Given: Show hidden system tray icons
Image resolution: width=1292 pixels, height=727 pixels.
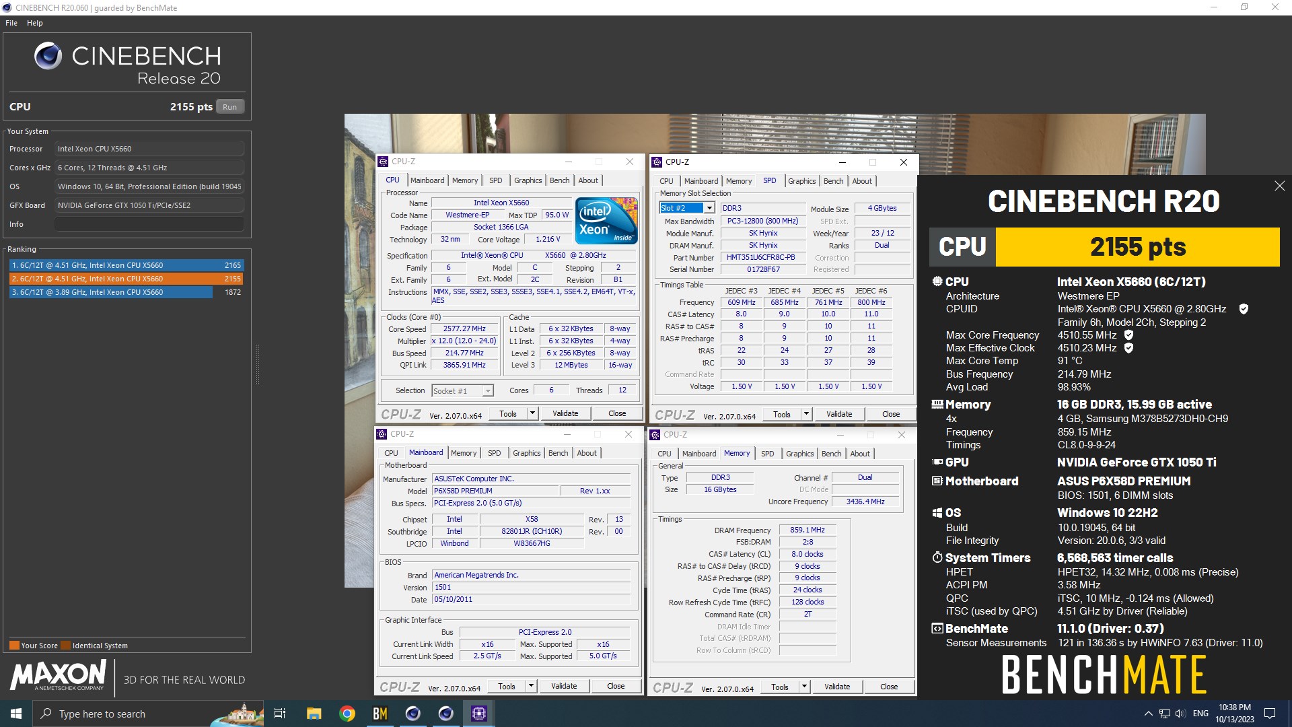Looking at the screenshot, I should tap(1148, 714).
